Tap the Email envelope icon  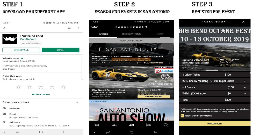point(4,114)
